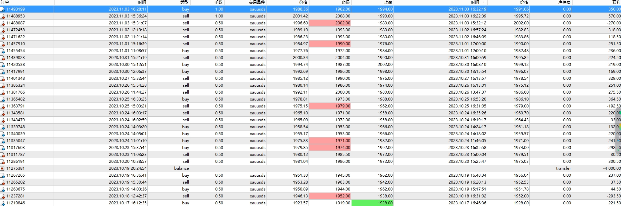The image size is (621, 206).
Task: Click the profit value 329.00
Action: click(614, 78)
